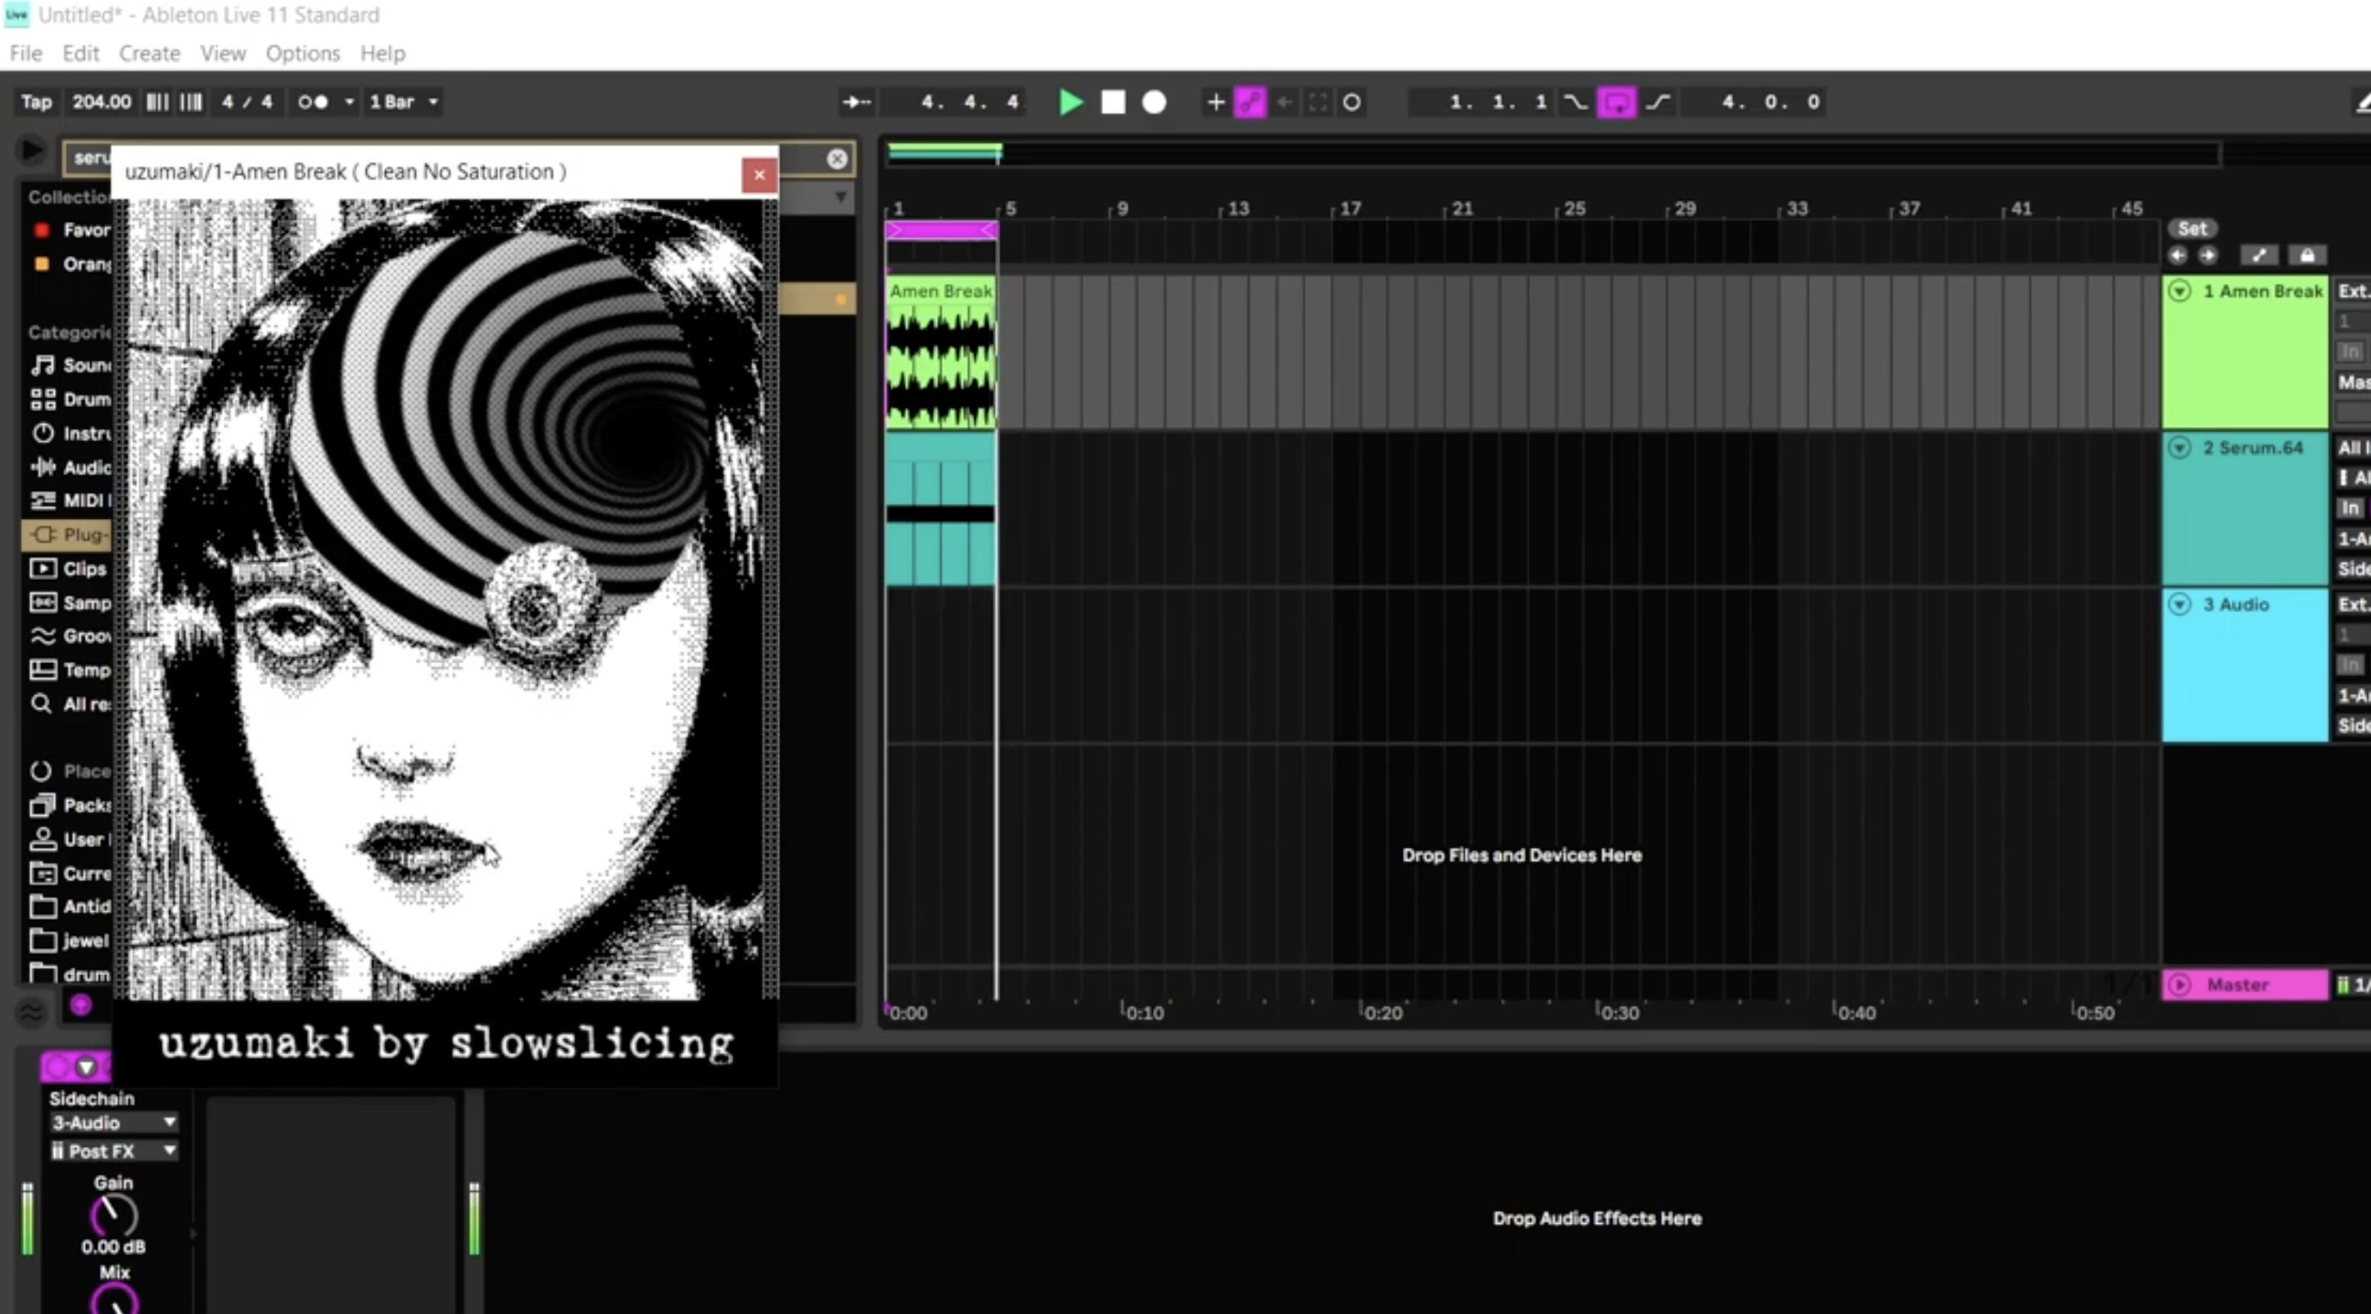2371x1314 pixels.
Task: Toggle the Automation Arm button
Action: pos(1249,102)
